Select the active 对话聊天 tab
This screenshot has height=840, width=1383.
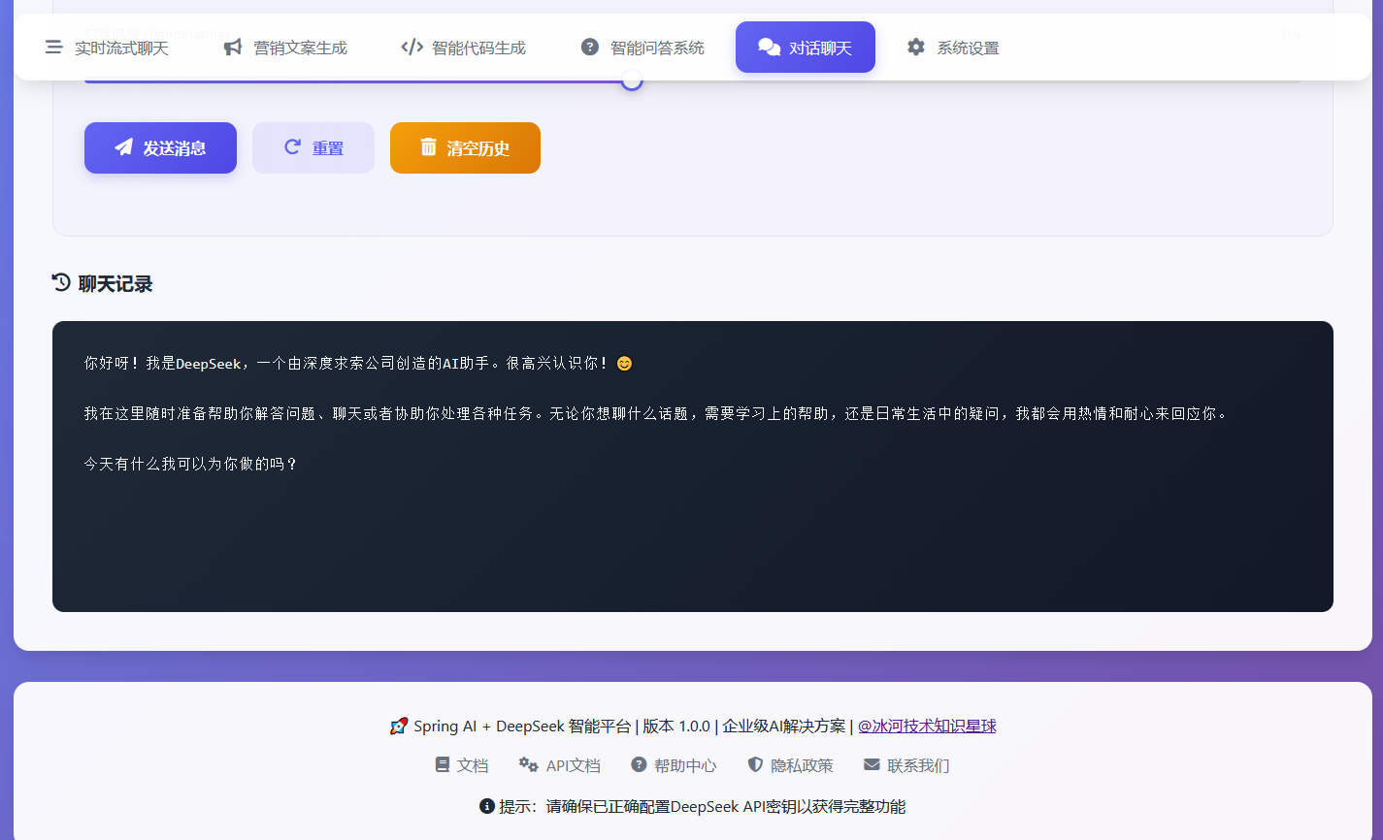tap(805, 48)
